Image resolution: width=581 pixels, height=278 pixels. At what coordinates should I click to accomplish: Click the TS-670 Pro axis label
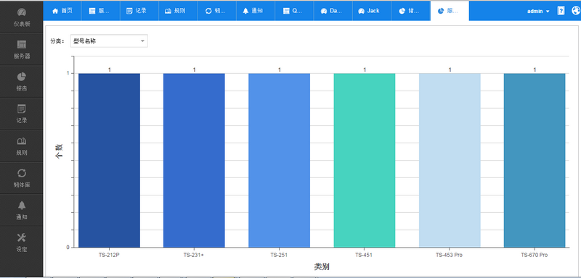[x=534, y=255]
